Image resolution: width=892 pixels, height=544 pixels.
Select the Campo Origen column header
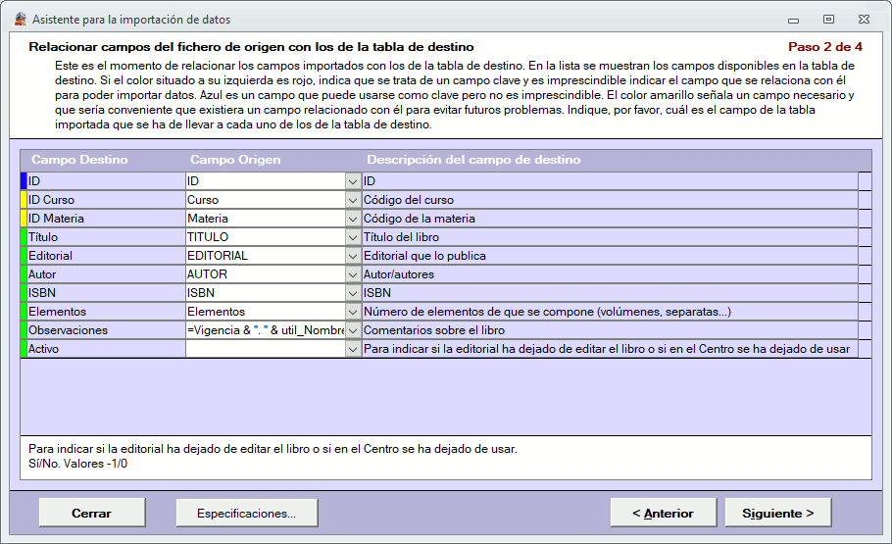point(235,160)
